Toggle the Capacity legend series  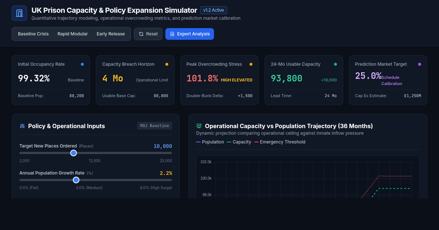(x=239, y=142)
